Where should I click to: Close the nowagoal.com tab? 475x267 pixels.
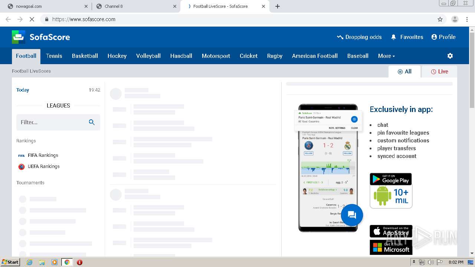click(86, 6)
